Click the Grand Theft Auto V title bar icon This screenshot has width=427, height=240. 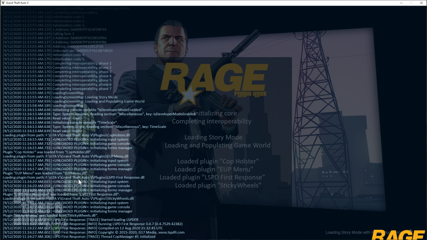click(3, 3)
